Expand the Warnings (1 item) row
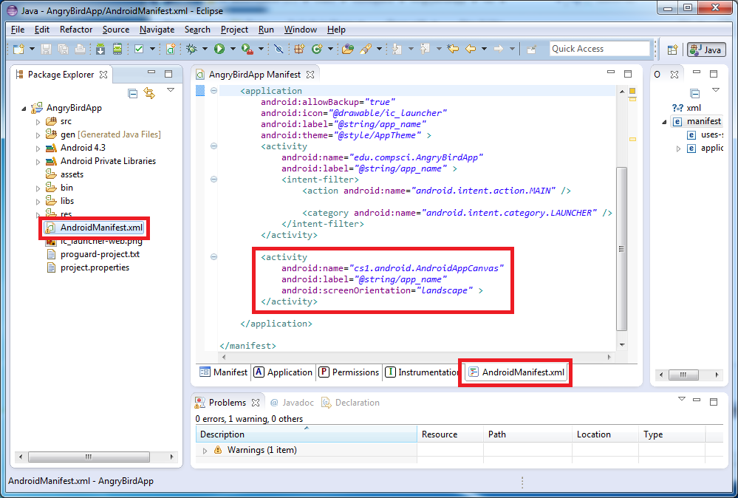Viewport: 738px width, 498px height. click(205, 450)
